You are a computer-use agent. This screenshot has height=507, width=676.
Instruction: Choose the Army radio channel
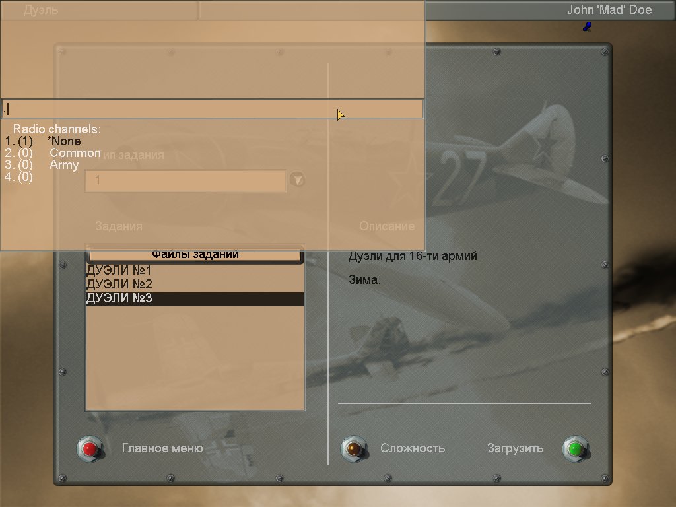(x=64, y=165)
